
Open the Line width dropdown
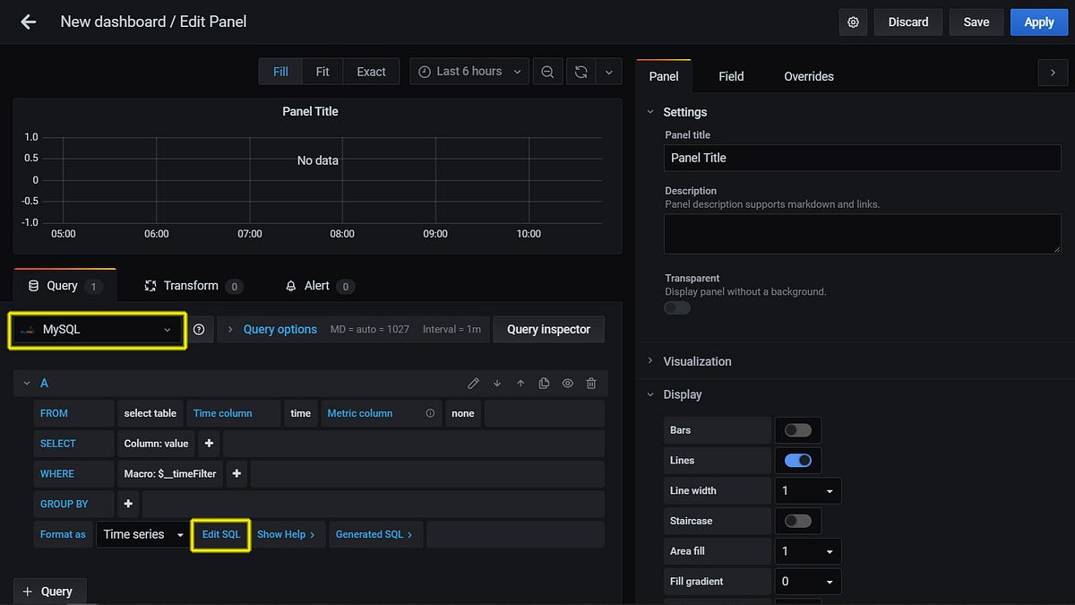click(x=807, y=491)
